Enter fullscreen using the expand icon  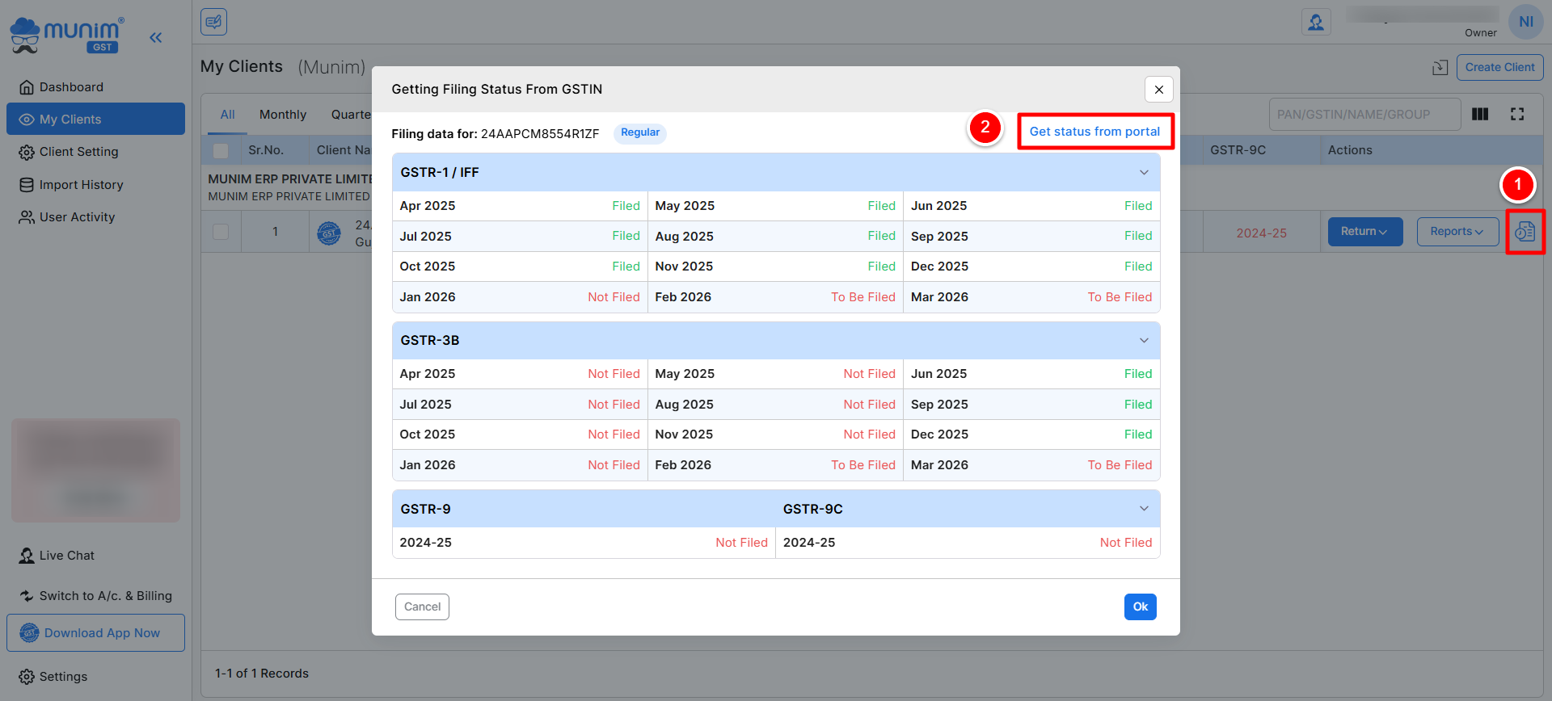pos(1517,115)
